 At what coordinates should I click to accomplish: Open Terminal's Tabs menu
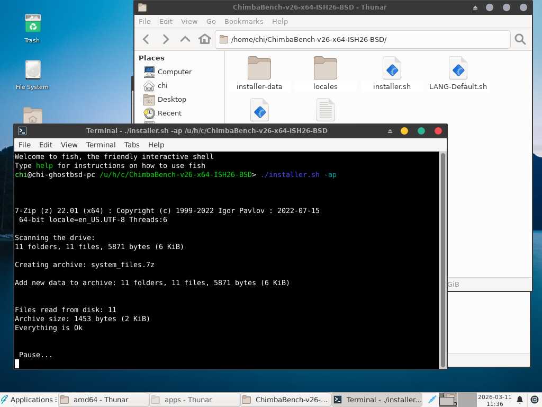[x=132, y=145]
